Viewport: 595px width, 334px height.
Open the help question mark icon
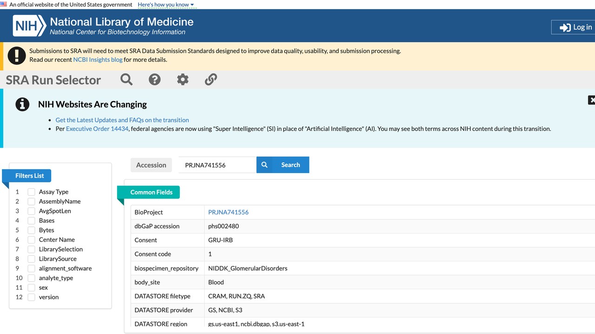[154, 79]
